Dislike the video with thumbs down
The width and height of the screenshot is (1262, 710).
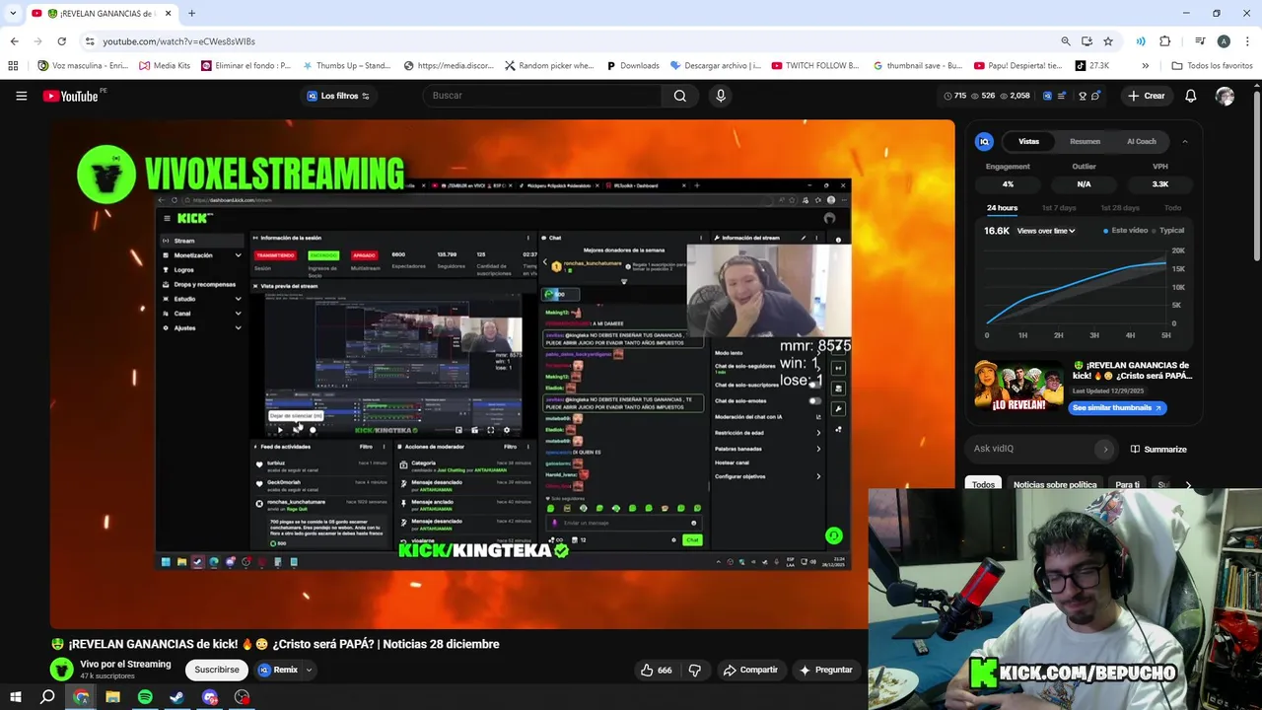pos(694,670)
